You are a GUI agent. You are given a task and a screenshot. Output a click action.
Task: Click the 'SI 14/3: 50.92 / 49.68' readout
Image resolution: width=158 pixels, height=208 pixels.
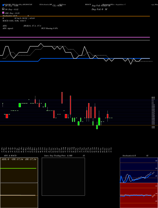(24, 18)
